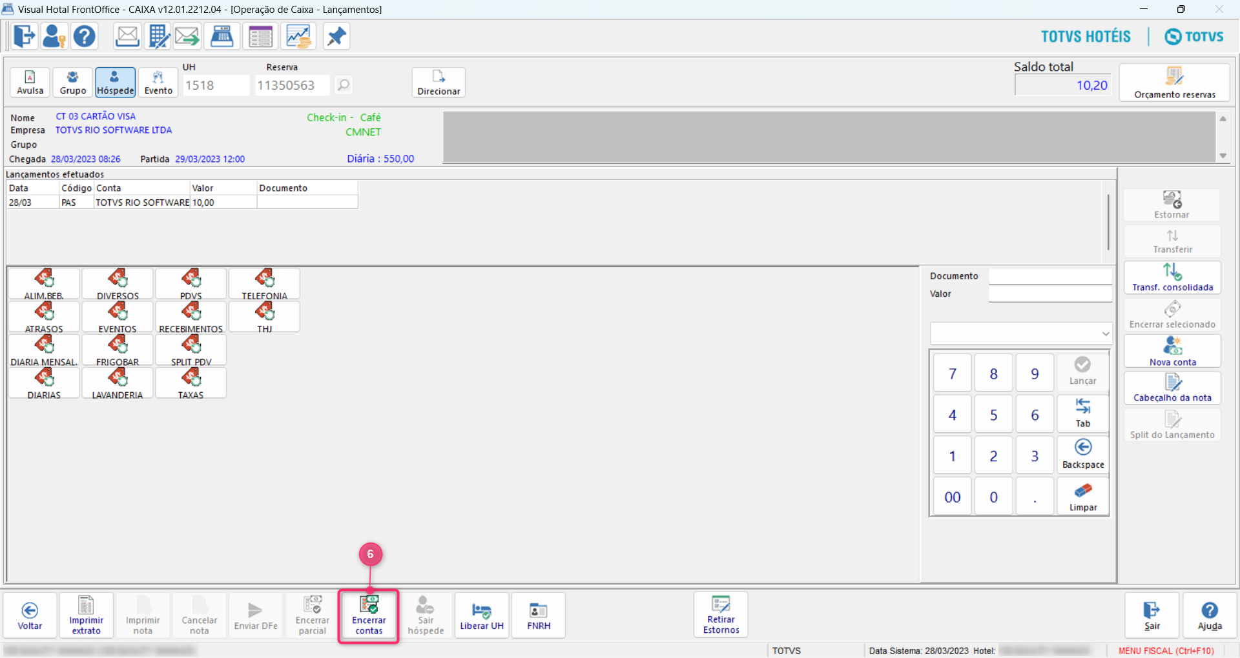Viewport: 1240px width, 658px height.
Task: Pick the SPLIT PDV posting category
Action: point(191,350)
